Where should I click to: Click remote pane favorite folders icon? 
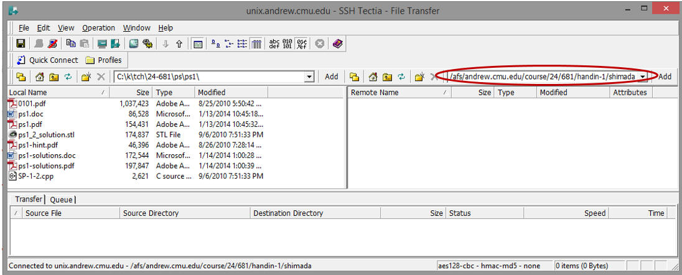355,77
